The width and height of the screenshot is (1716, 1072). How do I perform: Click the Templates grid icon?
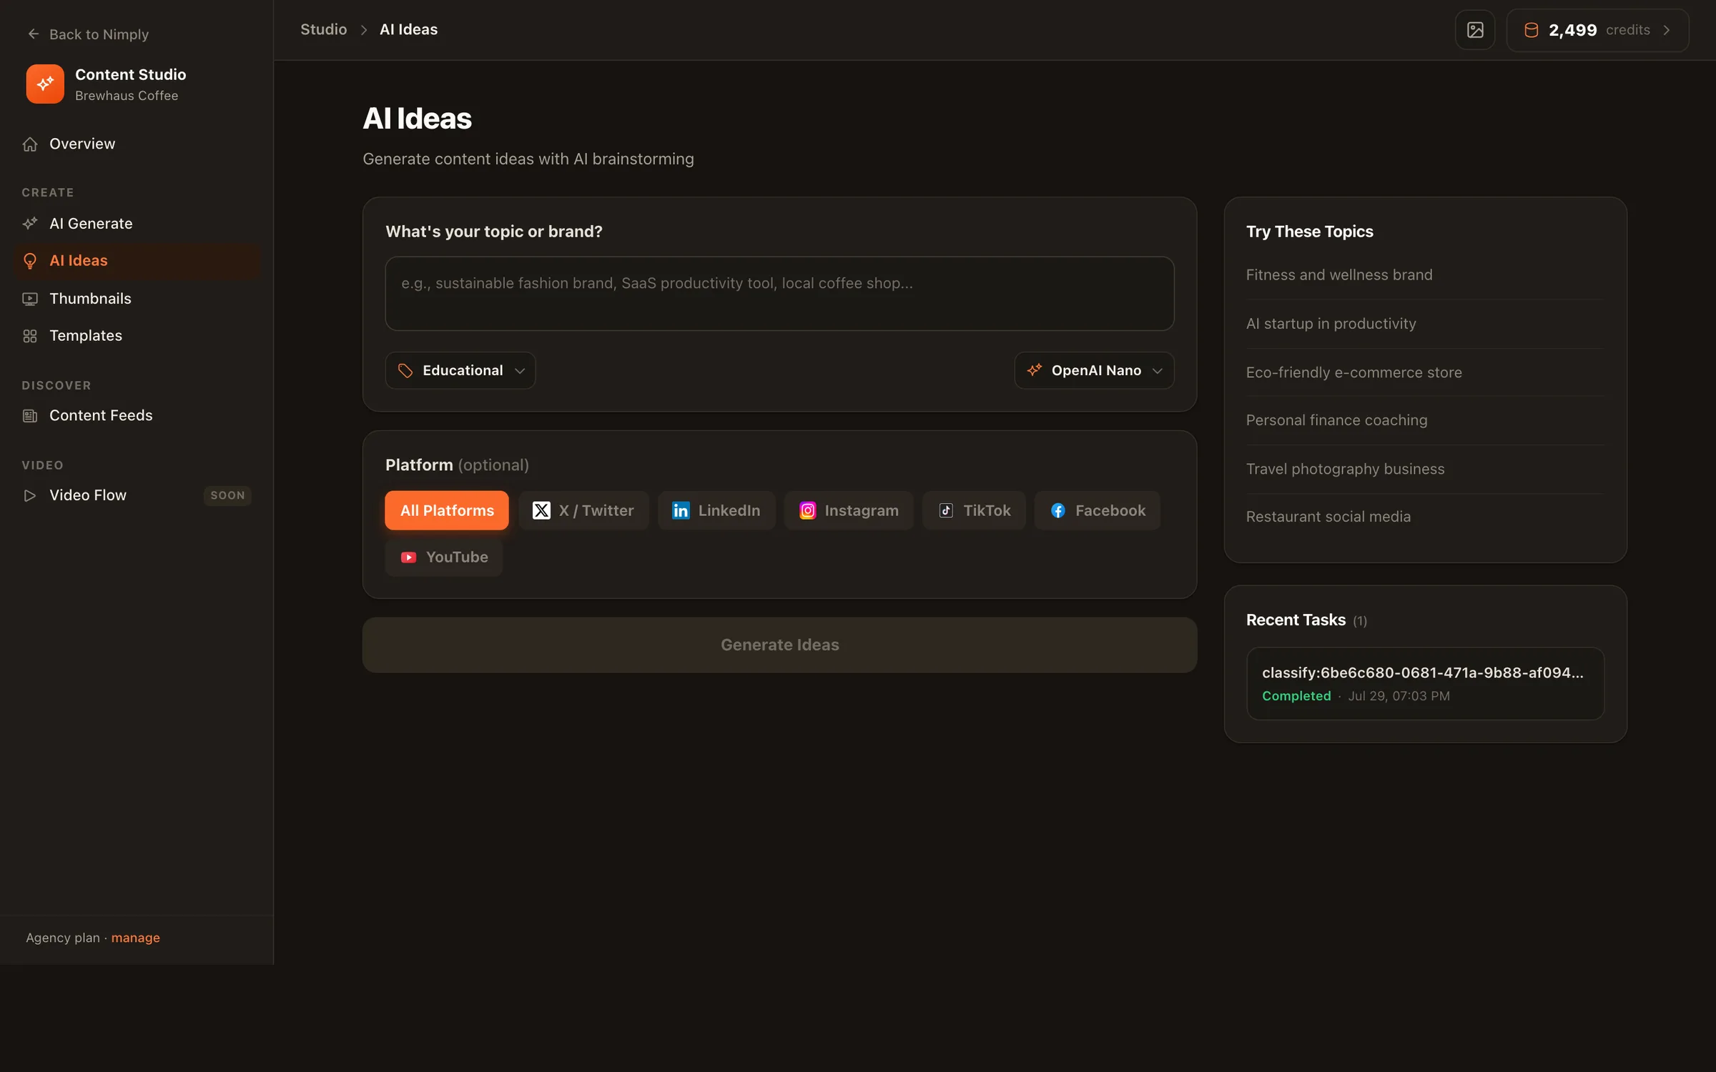click(30, 336)
